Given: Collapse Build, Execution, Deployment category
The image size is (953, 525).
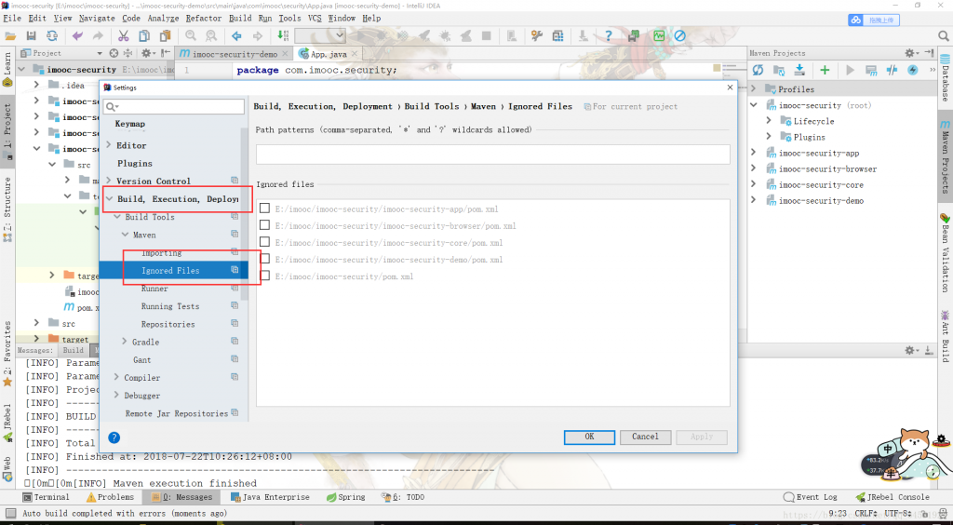Looking at the screenshot, I should (109, 198).
